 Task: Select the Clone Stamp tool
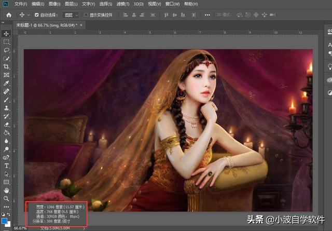(6, 108)
